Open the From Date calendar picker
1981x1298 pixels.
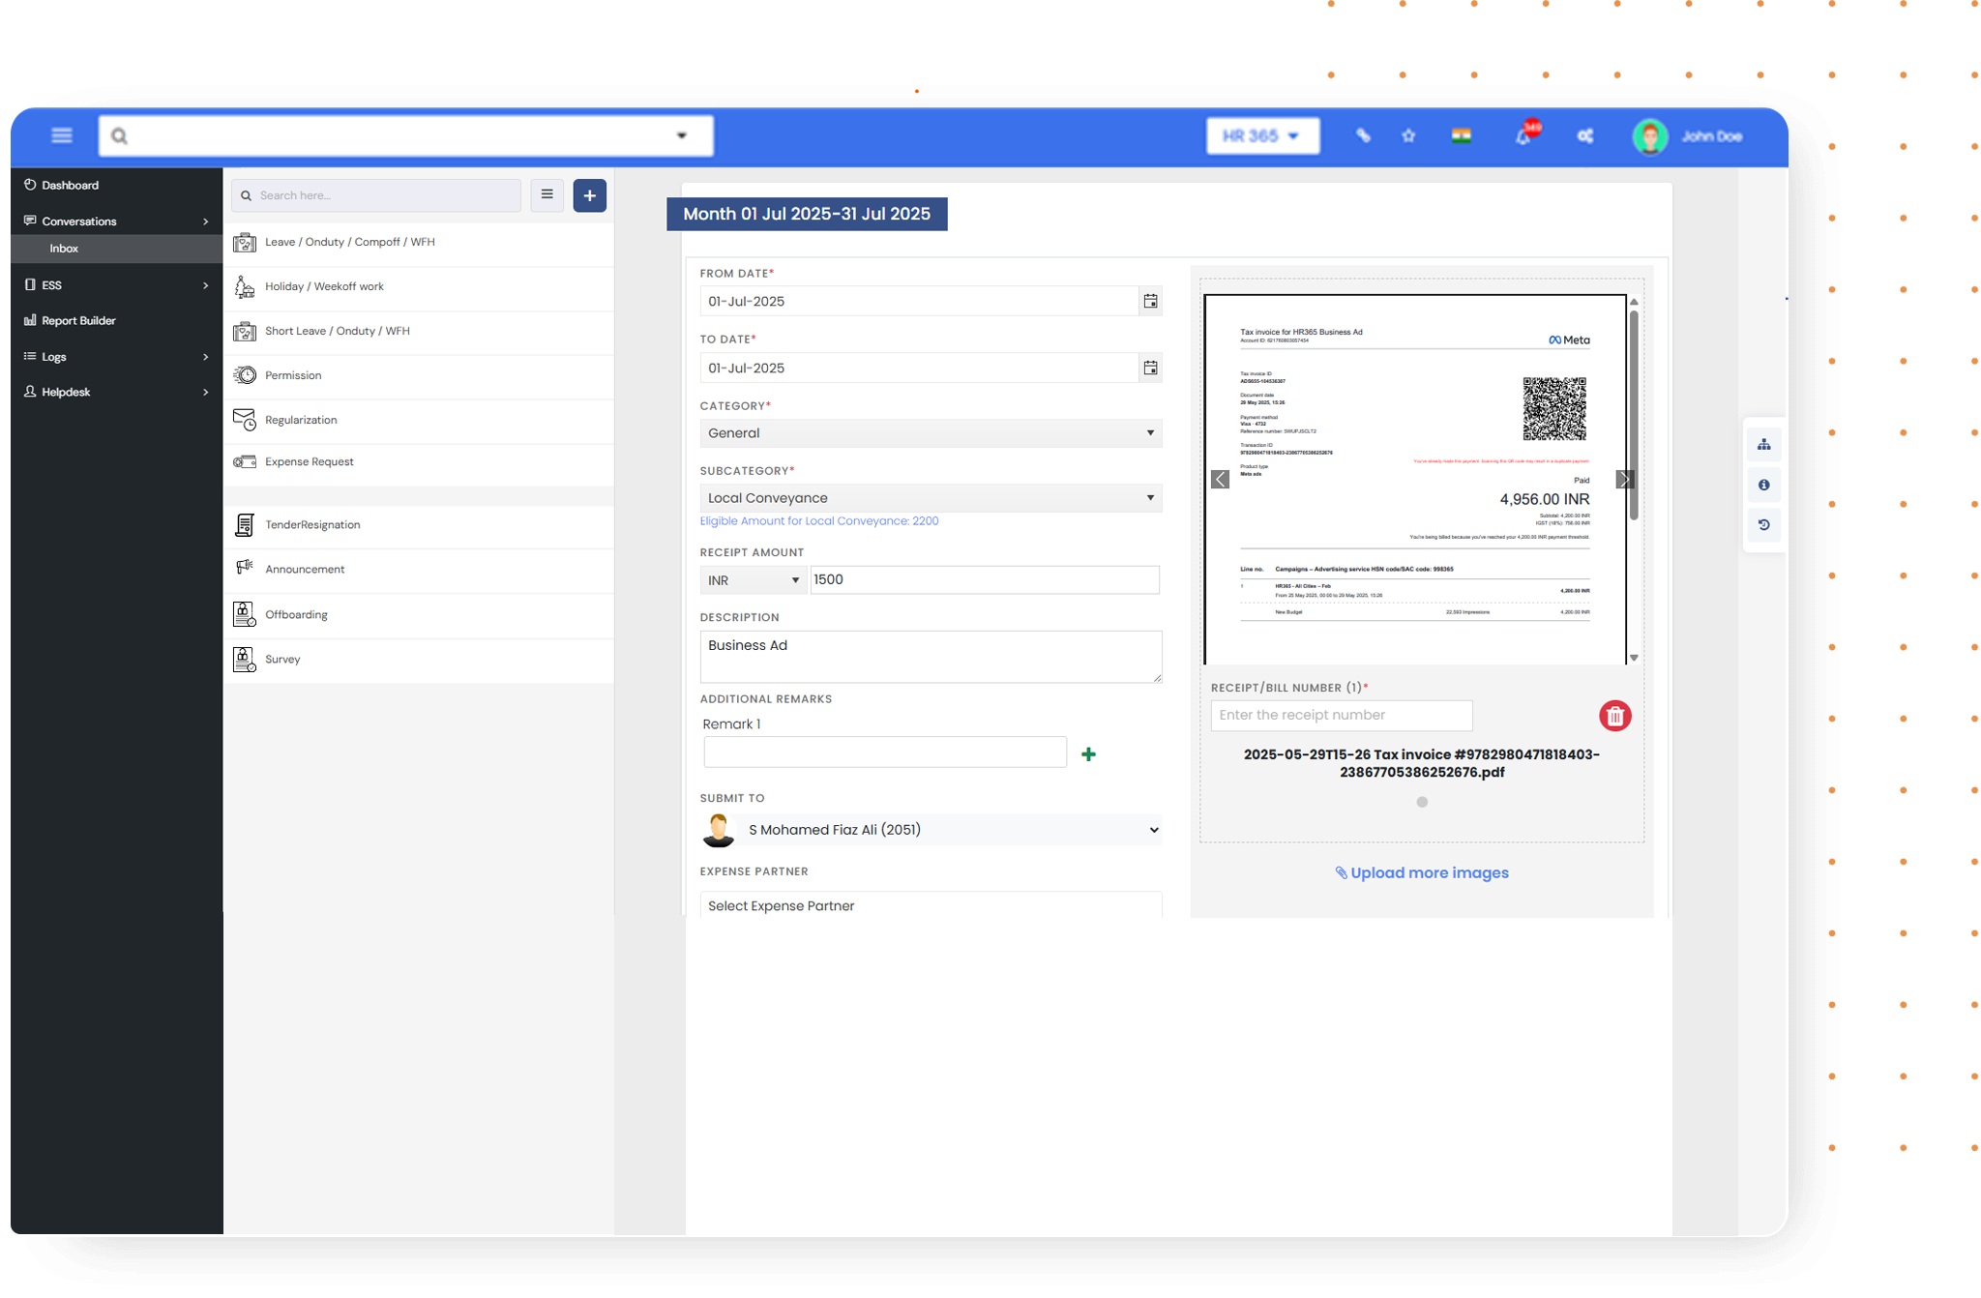point(1150,302)
